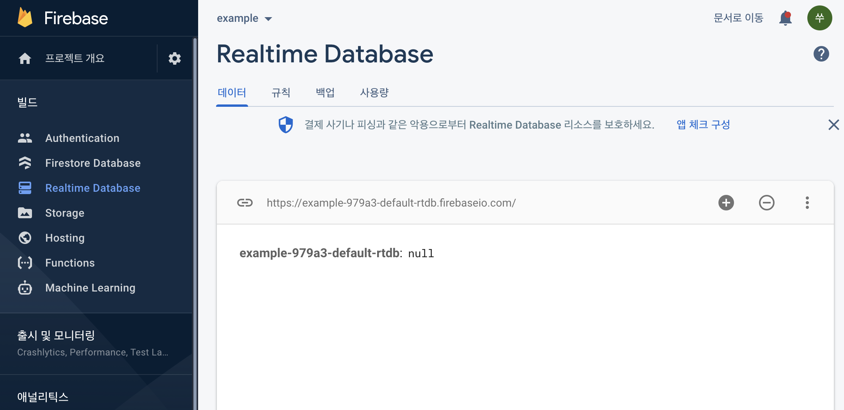Open notifications bell icon
This screenshot has width=844, height=410.
tap(785, 18)
